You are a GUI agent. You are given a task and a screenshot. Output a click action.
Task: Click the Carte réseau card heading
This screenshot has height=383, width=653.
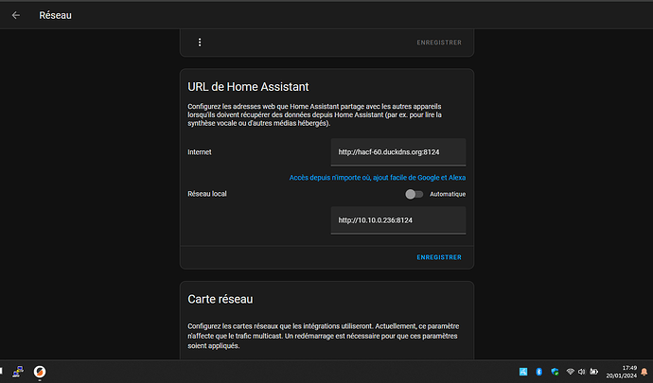(220, 299)
